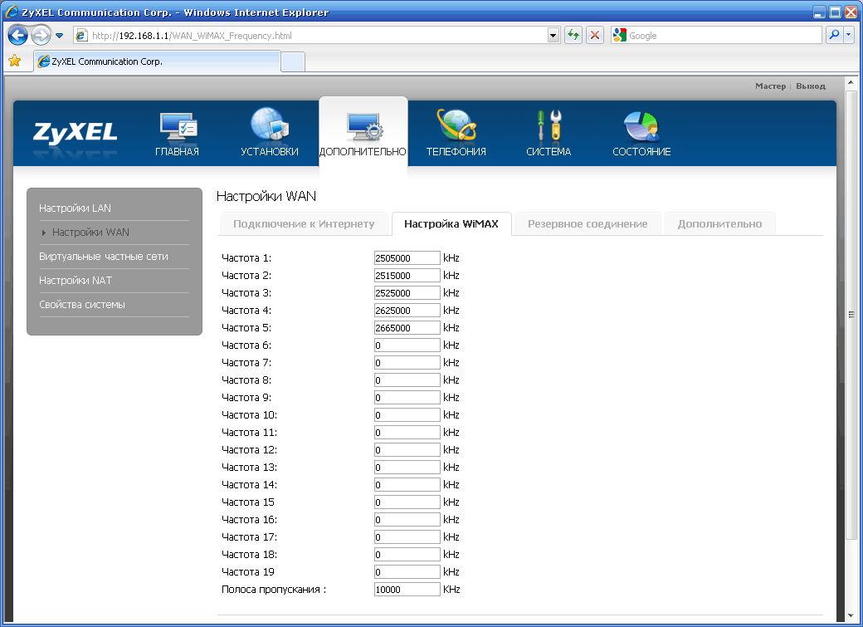Go forward with browser Forward arrow
This screenshot has width=863, height=627.
(x=40, y=36)
